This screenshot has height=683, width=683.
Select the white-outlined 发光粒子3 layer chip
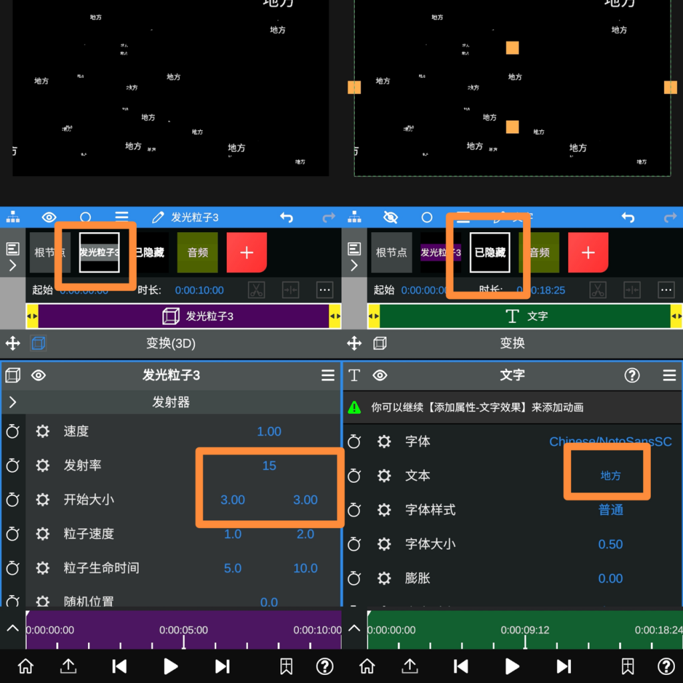(99, 253)
